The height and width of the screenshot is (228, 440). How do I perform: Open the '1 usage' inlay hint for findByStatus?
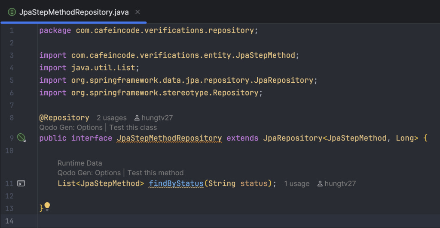296,184
